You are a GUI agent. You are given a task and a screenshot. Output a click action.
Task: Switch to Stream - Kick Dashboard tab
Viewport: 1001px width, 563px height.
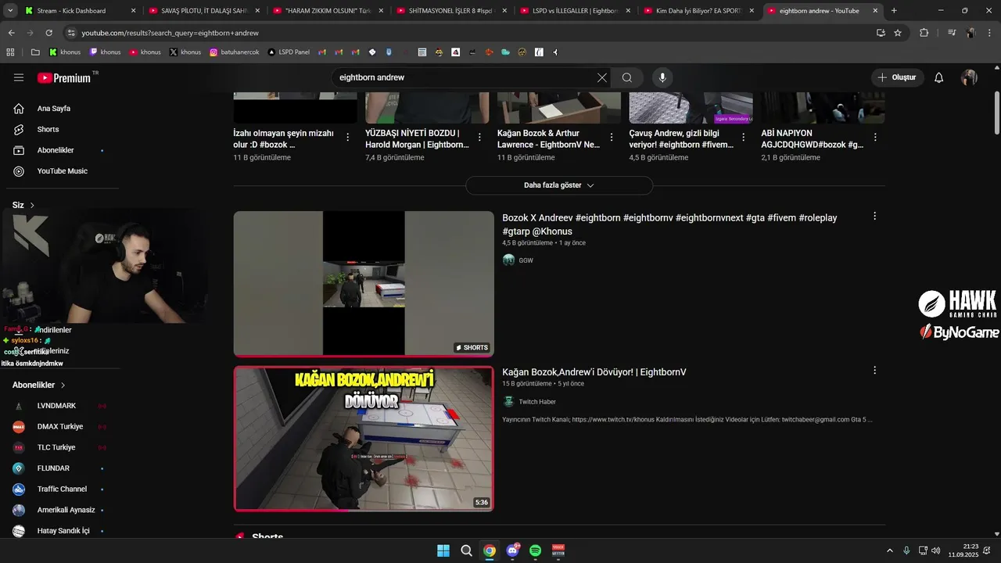[80, 11]
